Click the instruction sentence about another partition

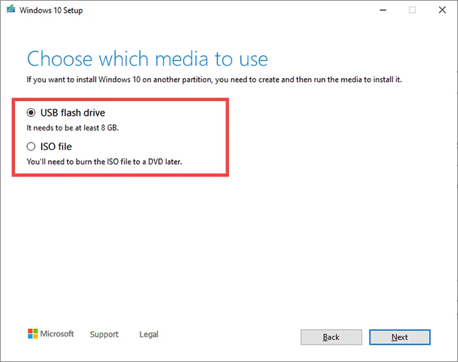click(219, 80)
